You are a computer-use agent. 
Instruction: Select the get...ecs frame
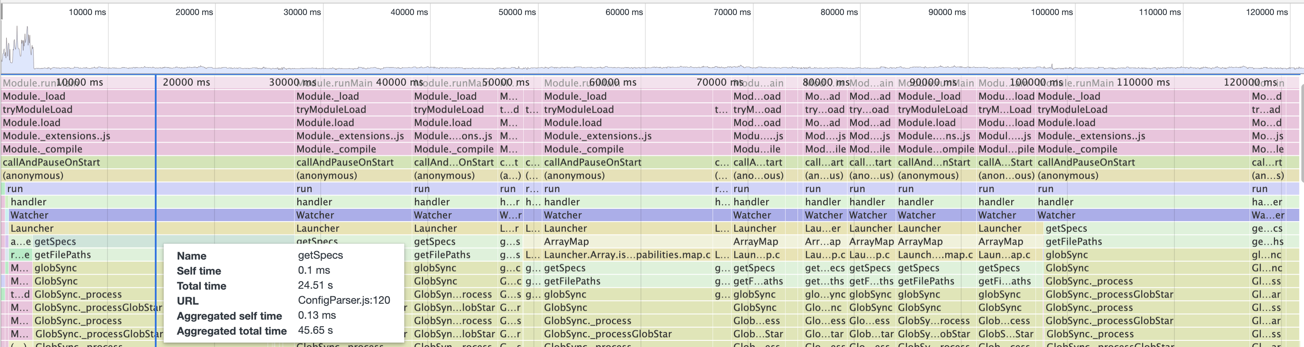pos(825,268)
